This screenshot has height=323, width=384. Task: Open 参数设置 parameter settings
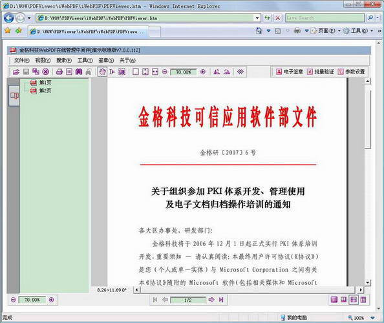coord(352,72)
